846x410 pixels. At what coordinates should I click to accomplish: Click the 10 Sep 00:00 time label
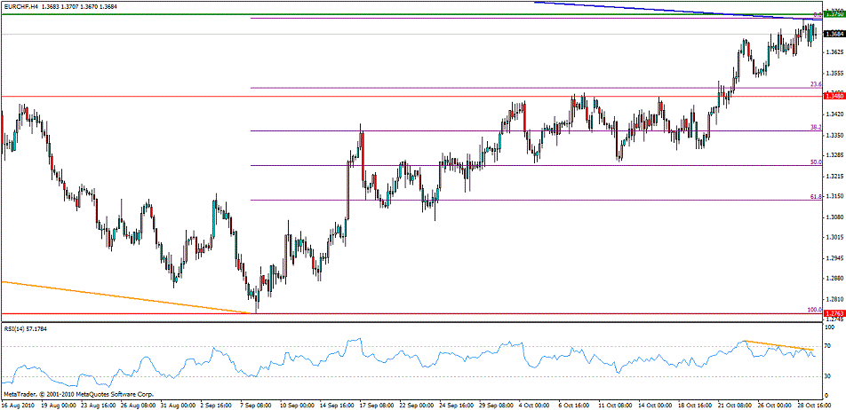296,404
